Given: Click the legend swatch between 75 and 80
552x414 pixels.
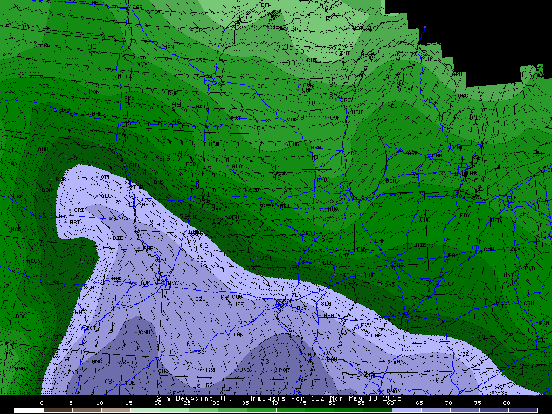Looking at the screenshot, I should (494, 410).
